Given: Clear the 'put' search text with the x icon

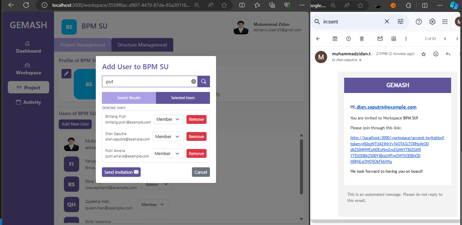Looking at the screenshot, I should [x=194, y=81].
